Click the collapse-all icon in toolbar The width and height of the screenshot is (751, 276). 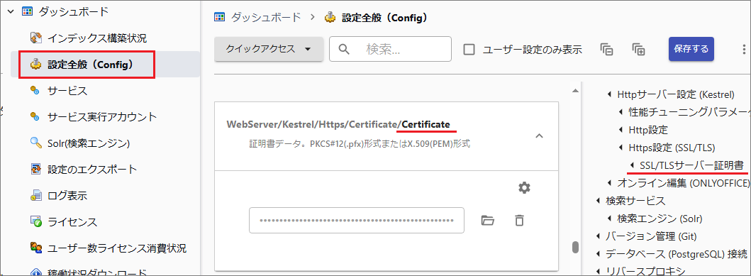(606, 49)
